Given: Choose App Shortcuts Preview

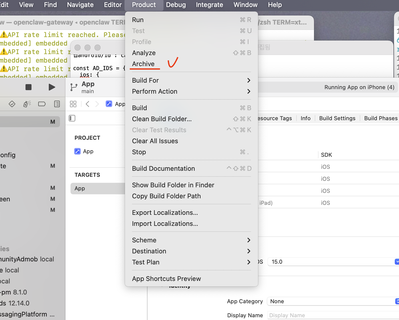Looking at the screenshot, I should (191, 279).
